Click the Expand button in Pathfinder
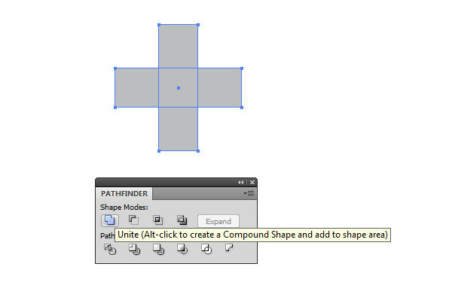Image resolution: width=452 pixels, height=291 pixels. pyautogui.click(x=218, y=221)
